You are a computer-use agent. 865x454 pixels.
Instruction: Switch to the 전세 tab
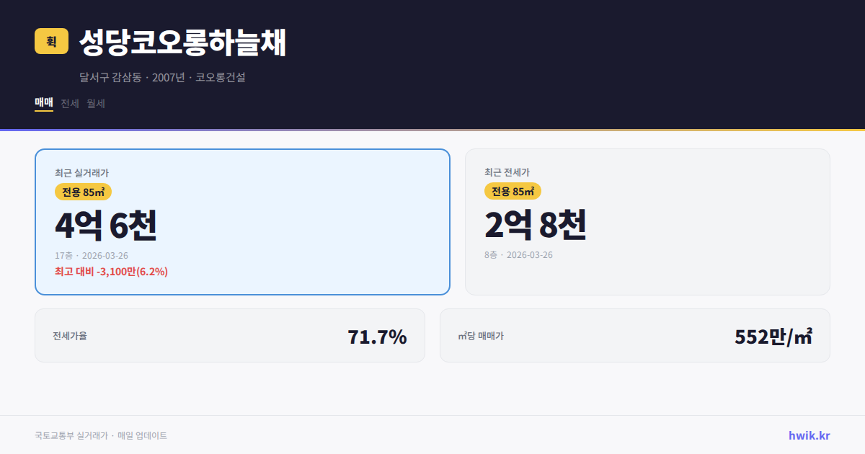click(68, 103)
